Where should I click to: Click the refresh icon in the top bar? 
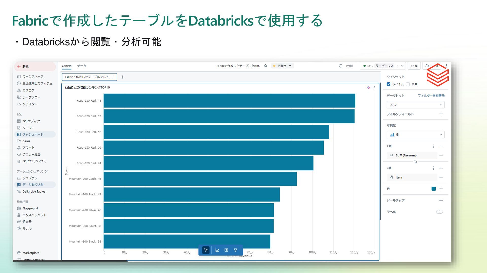coord(340,66)
